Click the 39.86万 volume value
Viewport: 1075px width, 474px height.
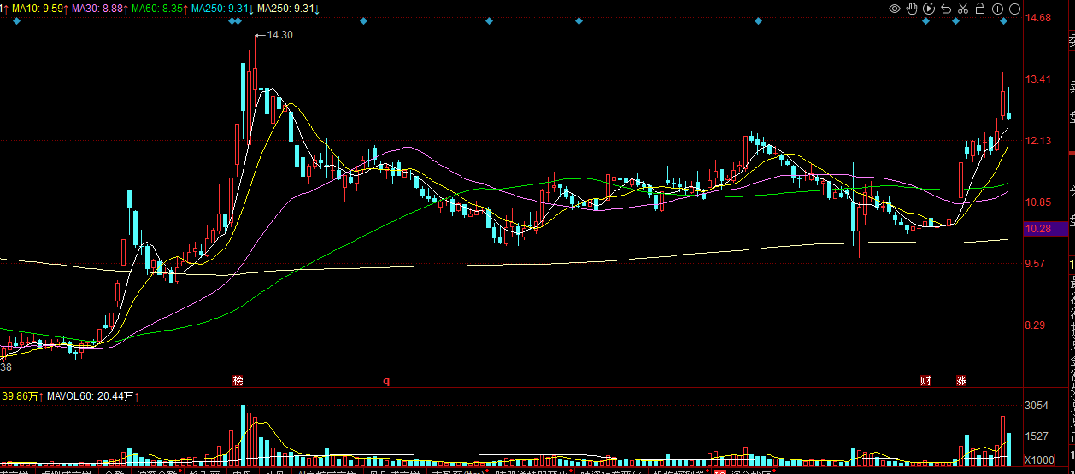(x=22, y=396)
